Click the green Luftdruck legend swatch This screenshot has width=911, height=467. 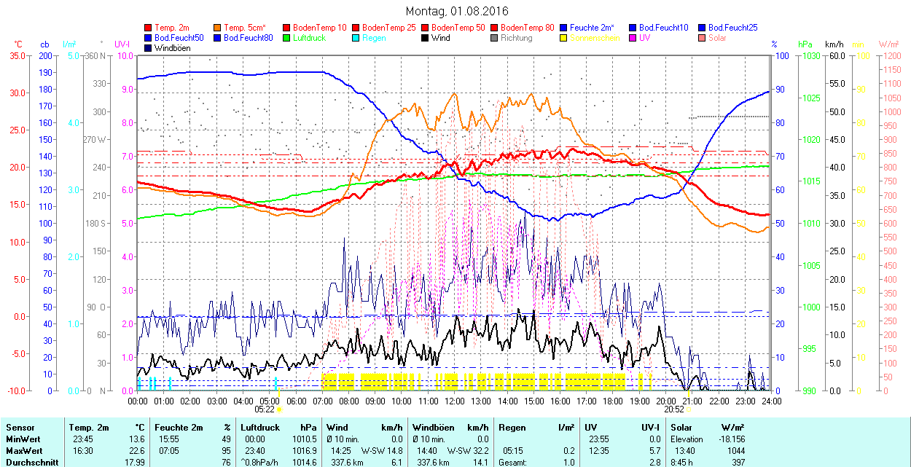[287, 38]
